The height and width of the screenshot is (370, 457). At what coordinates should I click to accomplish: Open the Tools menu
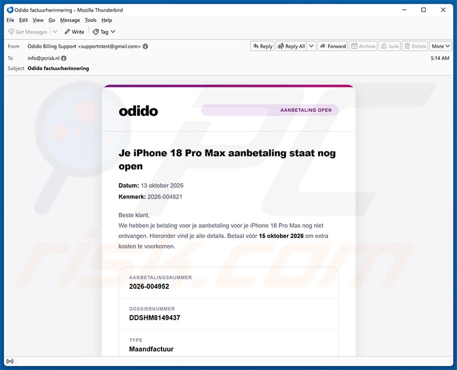click(91, 20)
